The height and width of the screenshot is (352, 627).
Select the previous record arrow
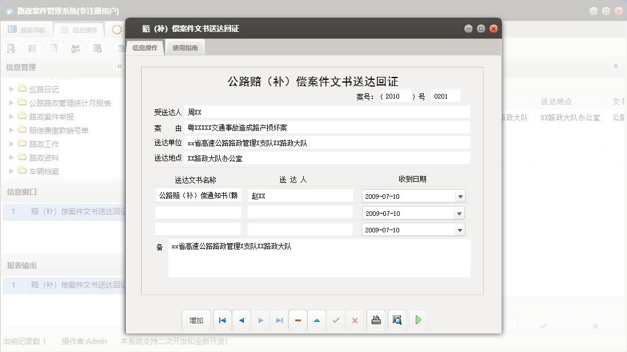click(x=241, y=320)
